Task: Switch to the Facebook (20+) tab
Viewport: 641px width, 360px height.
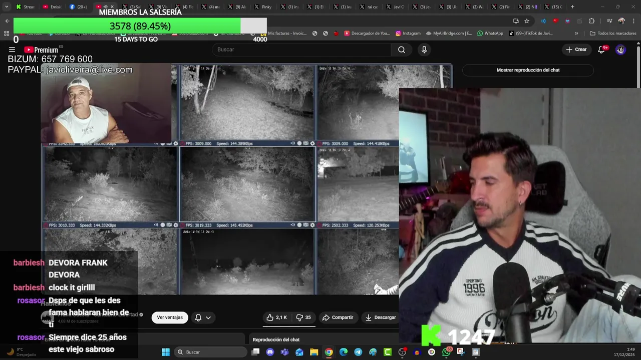Action: click(78, 7)
